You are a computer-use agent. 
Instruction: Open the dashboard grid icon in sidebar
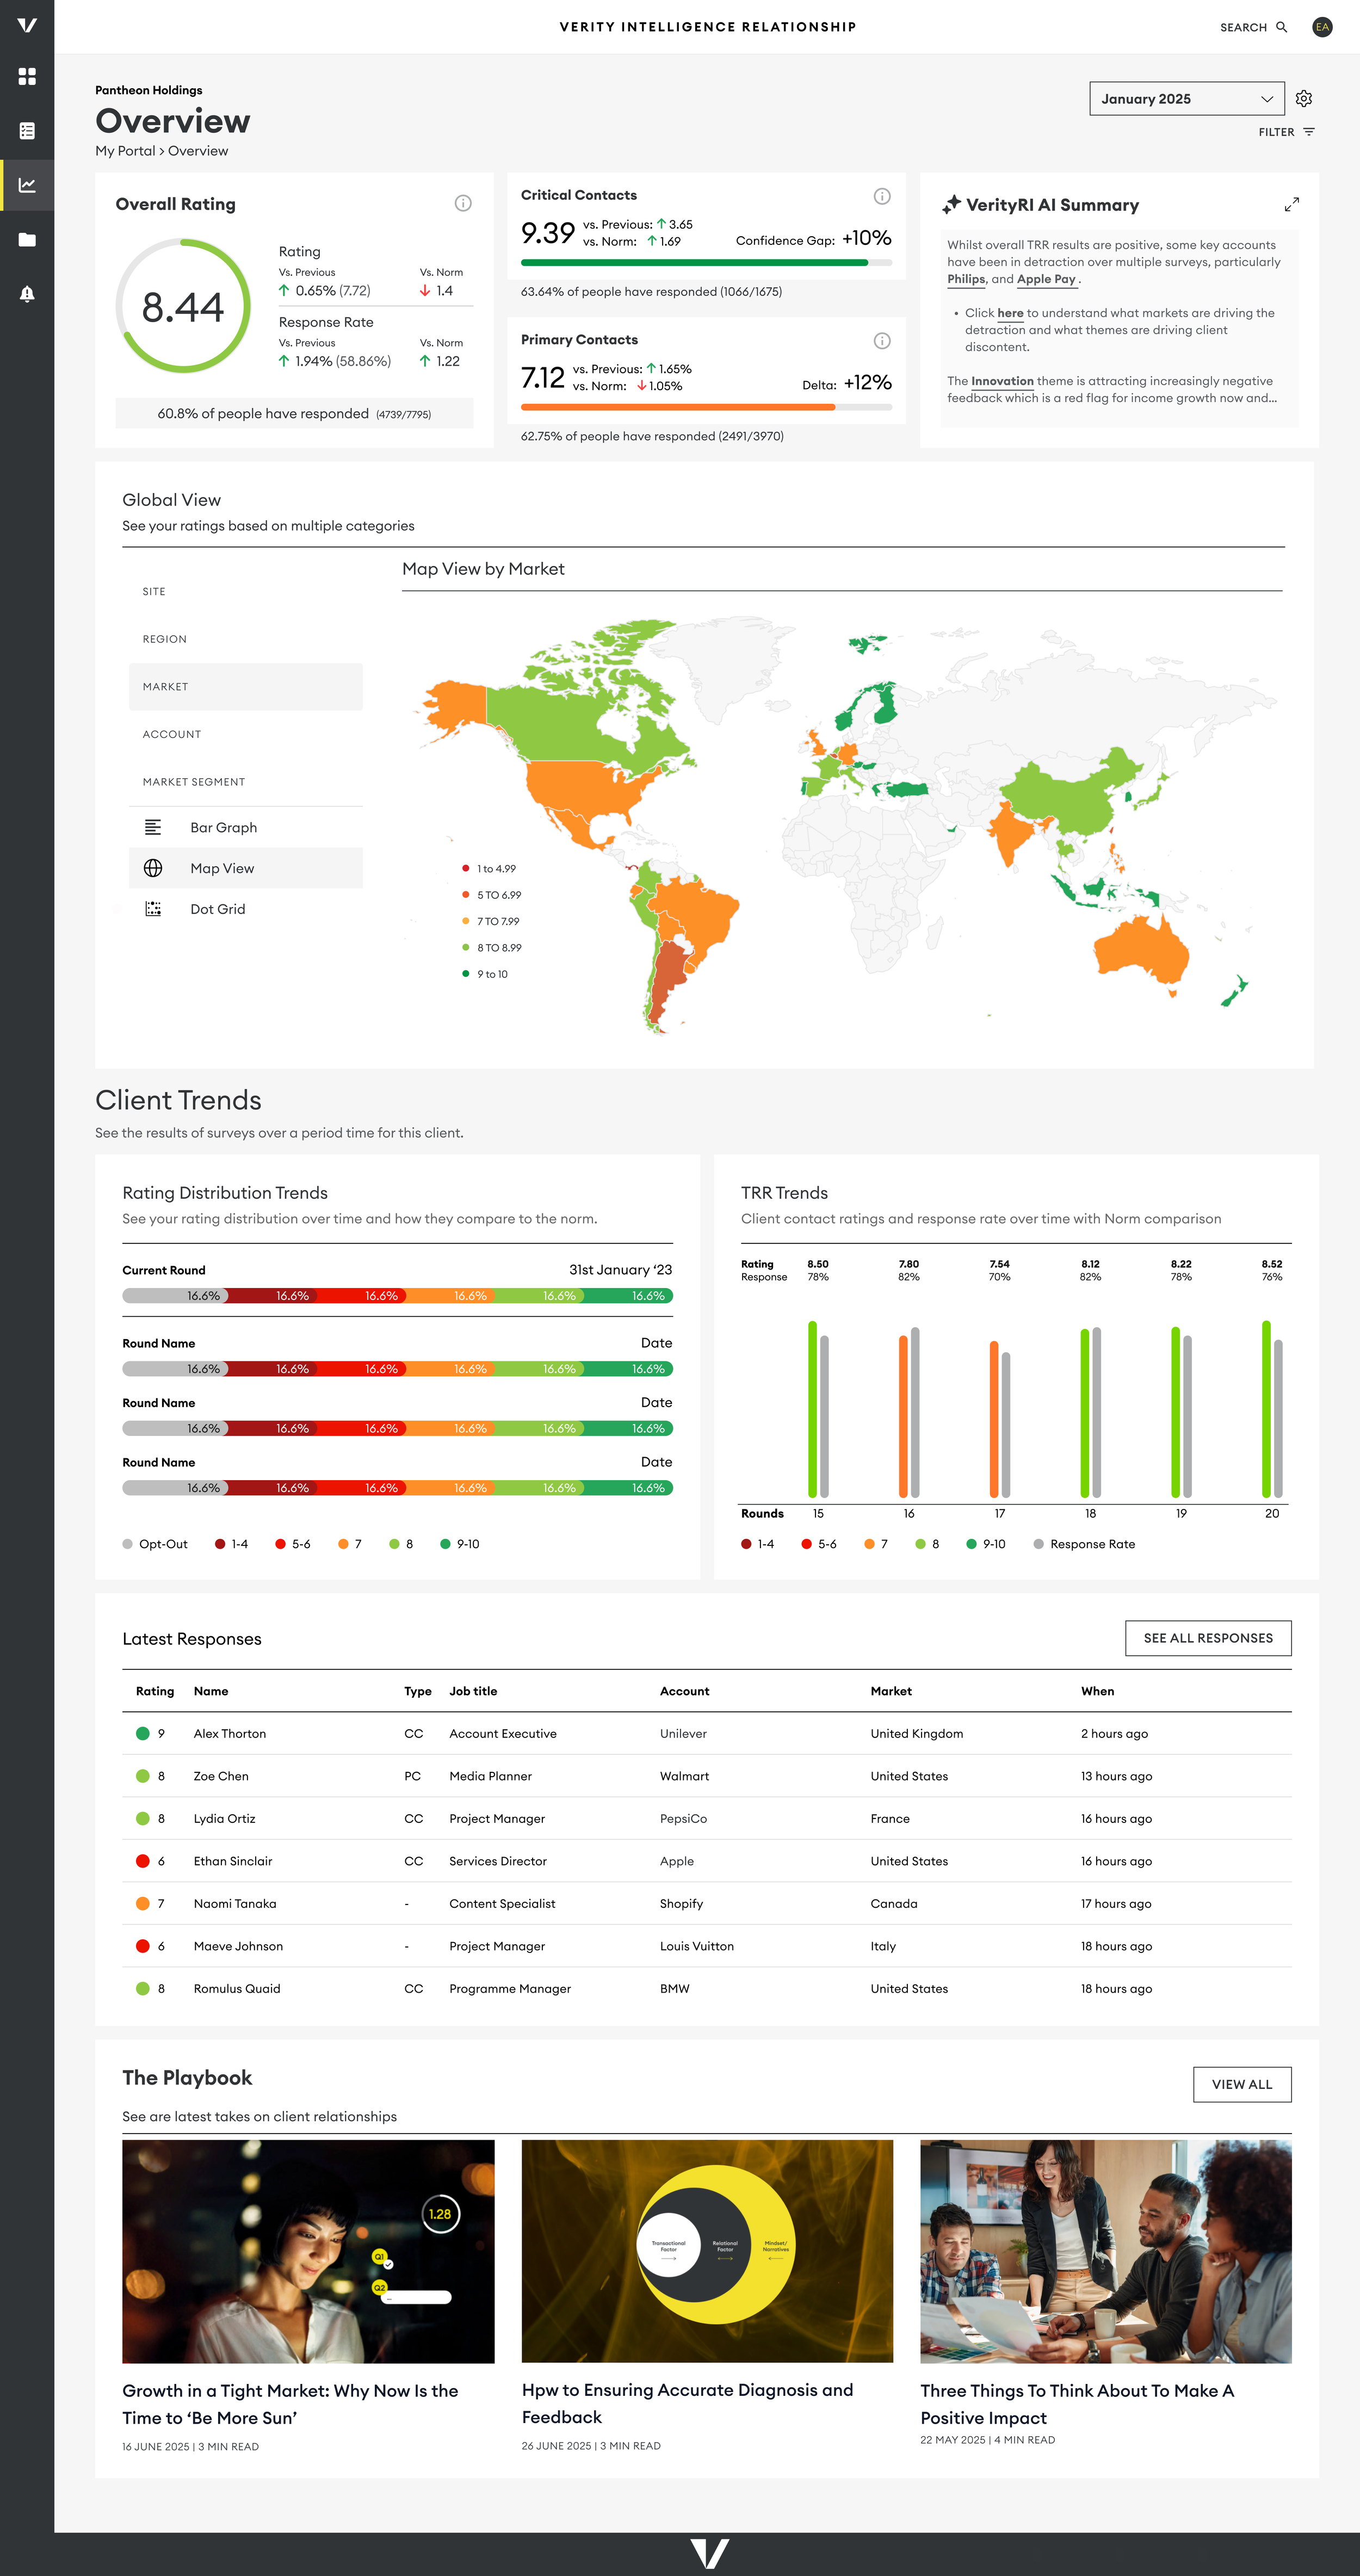coord(27,76)
